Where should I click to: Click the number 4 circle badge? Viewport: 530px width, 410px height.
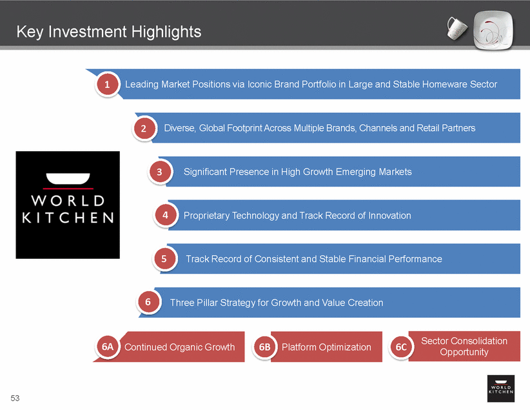(165, 216)
